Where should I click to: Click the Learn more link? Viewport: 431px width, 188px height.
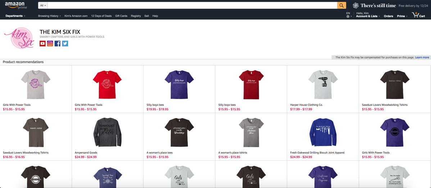(x=422, y=57)
